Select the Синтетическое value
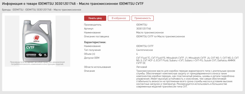245x94 pixels. click(x=144, y=50)
